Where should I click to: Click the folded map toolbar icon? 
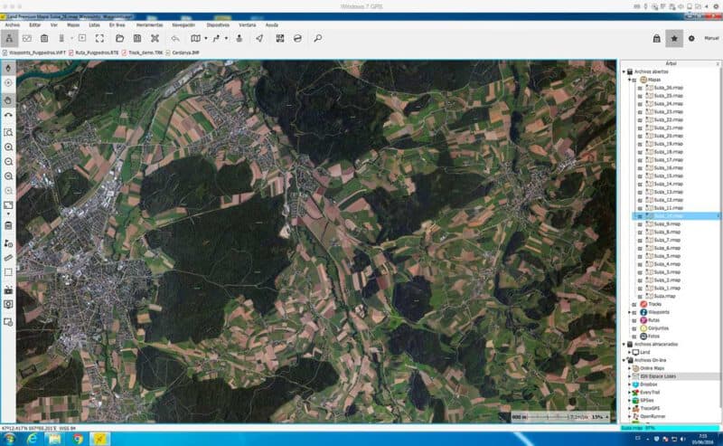pos(195,38)
